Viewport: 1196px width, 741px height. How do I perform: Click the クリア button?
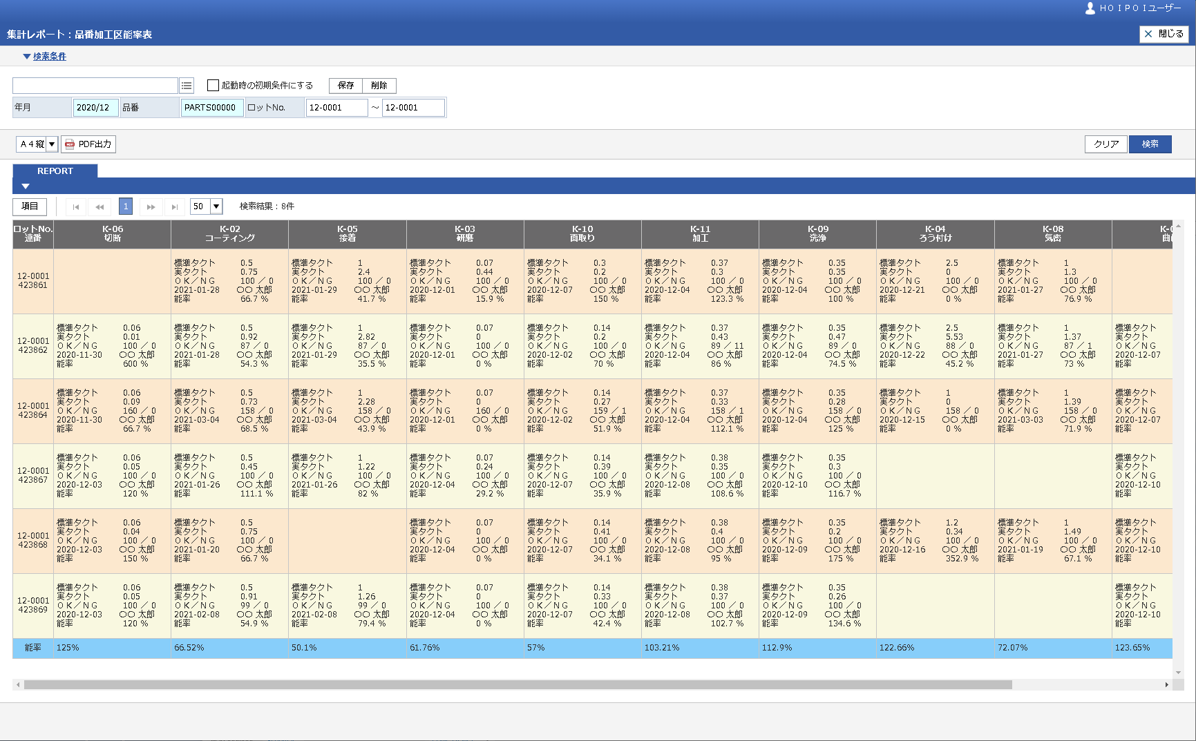click(x=1106, y=144)
